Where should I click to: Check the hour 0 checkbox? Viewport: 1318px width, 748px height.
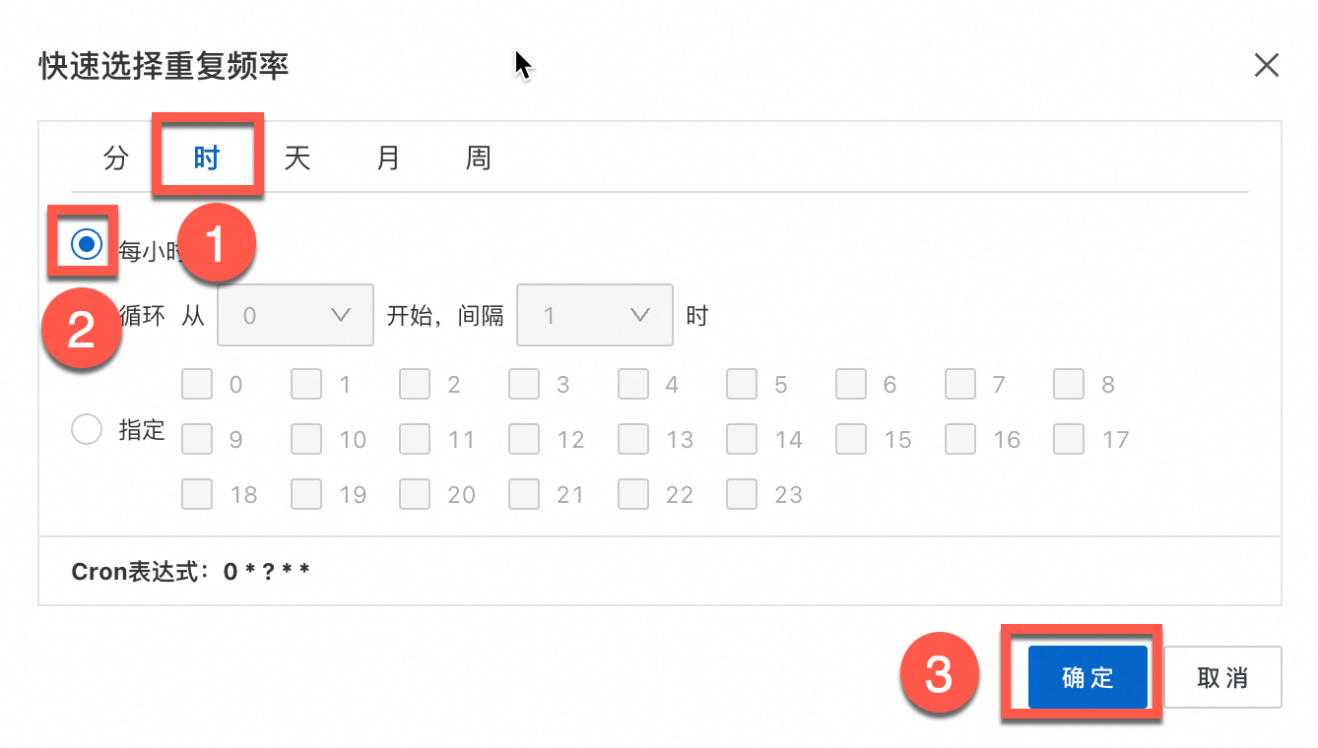point(197,384)
